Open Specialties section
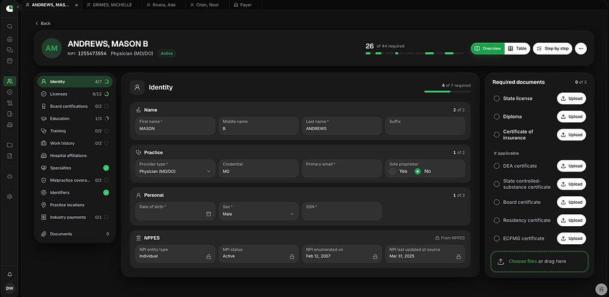Viewport: 609px width, 297px height. tap(75, 168)
